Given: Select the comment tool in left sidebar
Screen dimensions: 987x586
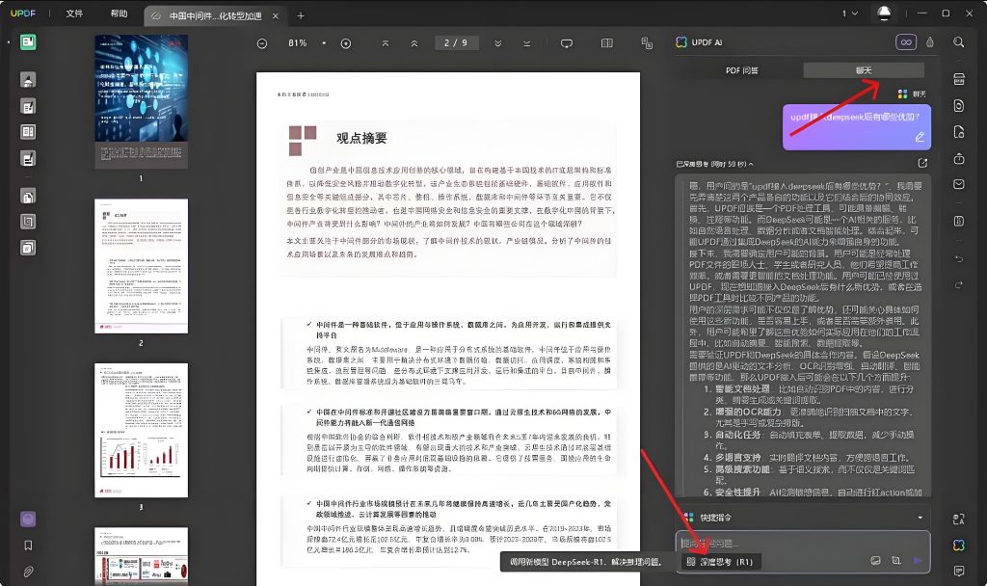Looking at the screenshot, I should [28, 80].
